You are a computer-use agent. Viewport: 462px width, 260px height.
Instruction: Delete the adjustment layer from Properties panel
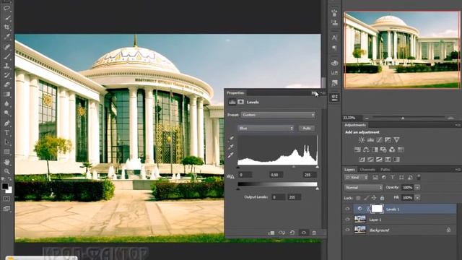click(x=314, y=233)
